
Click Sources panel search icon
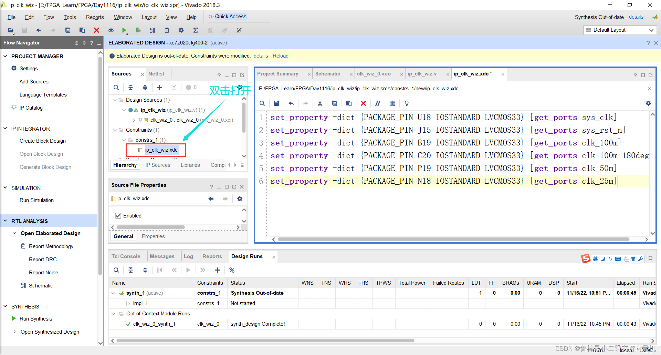[x=116, y=88]
